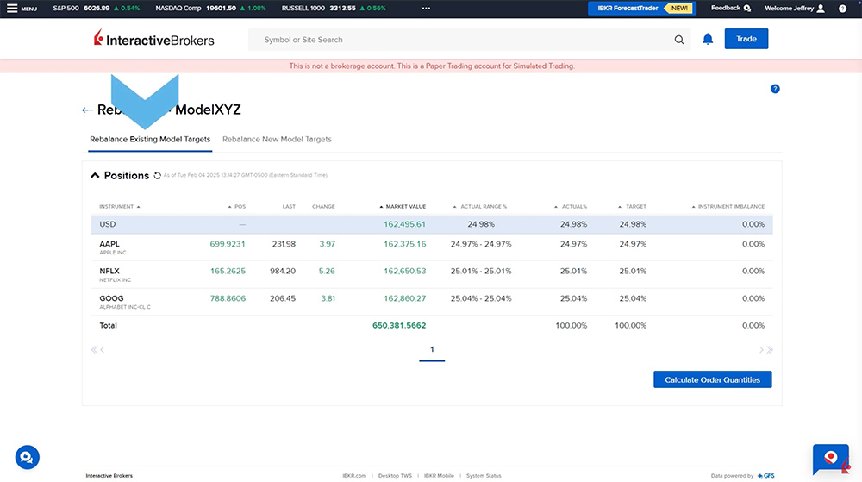The width and height of the screenshot is (862, 482).
Task: Sort by MARKET VALUE column
Action: pos(403,207)
